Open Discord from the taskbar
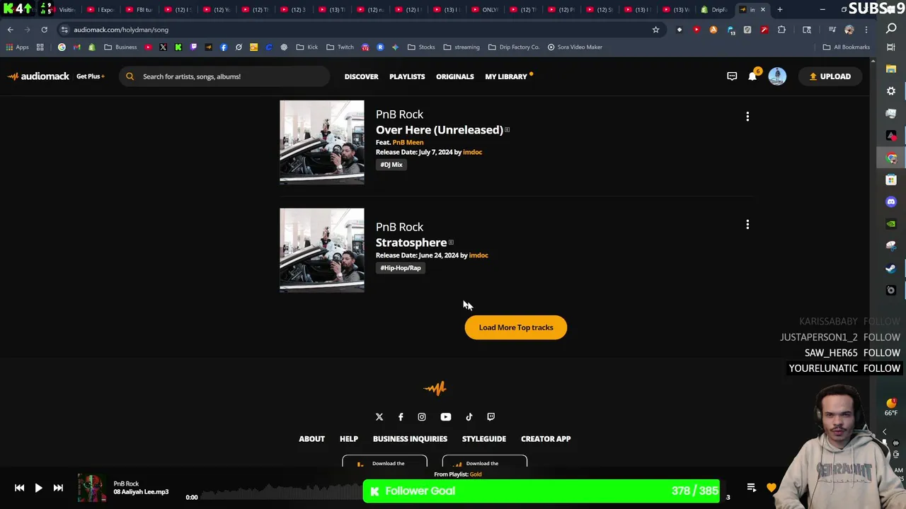The height and width of the screenshot is (509, 906). [891, 201]
